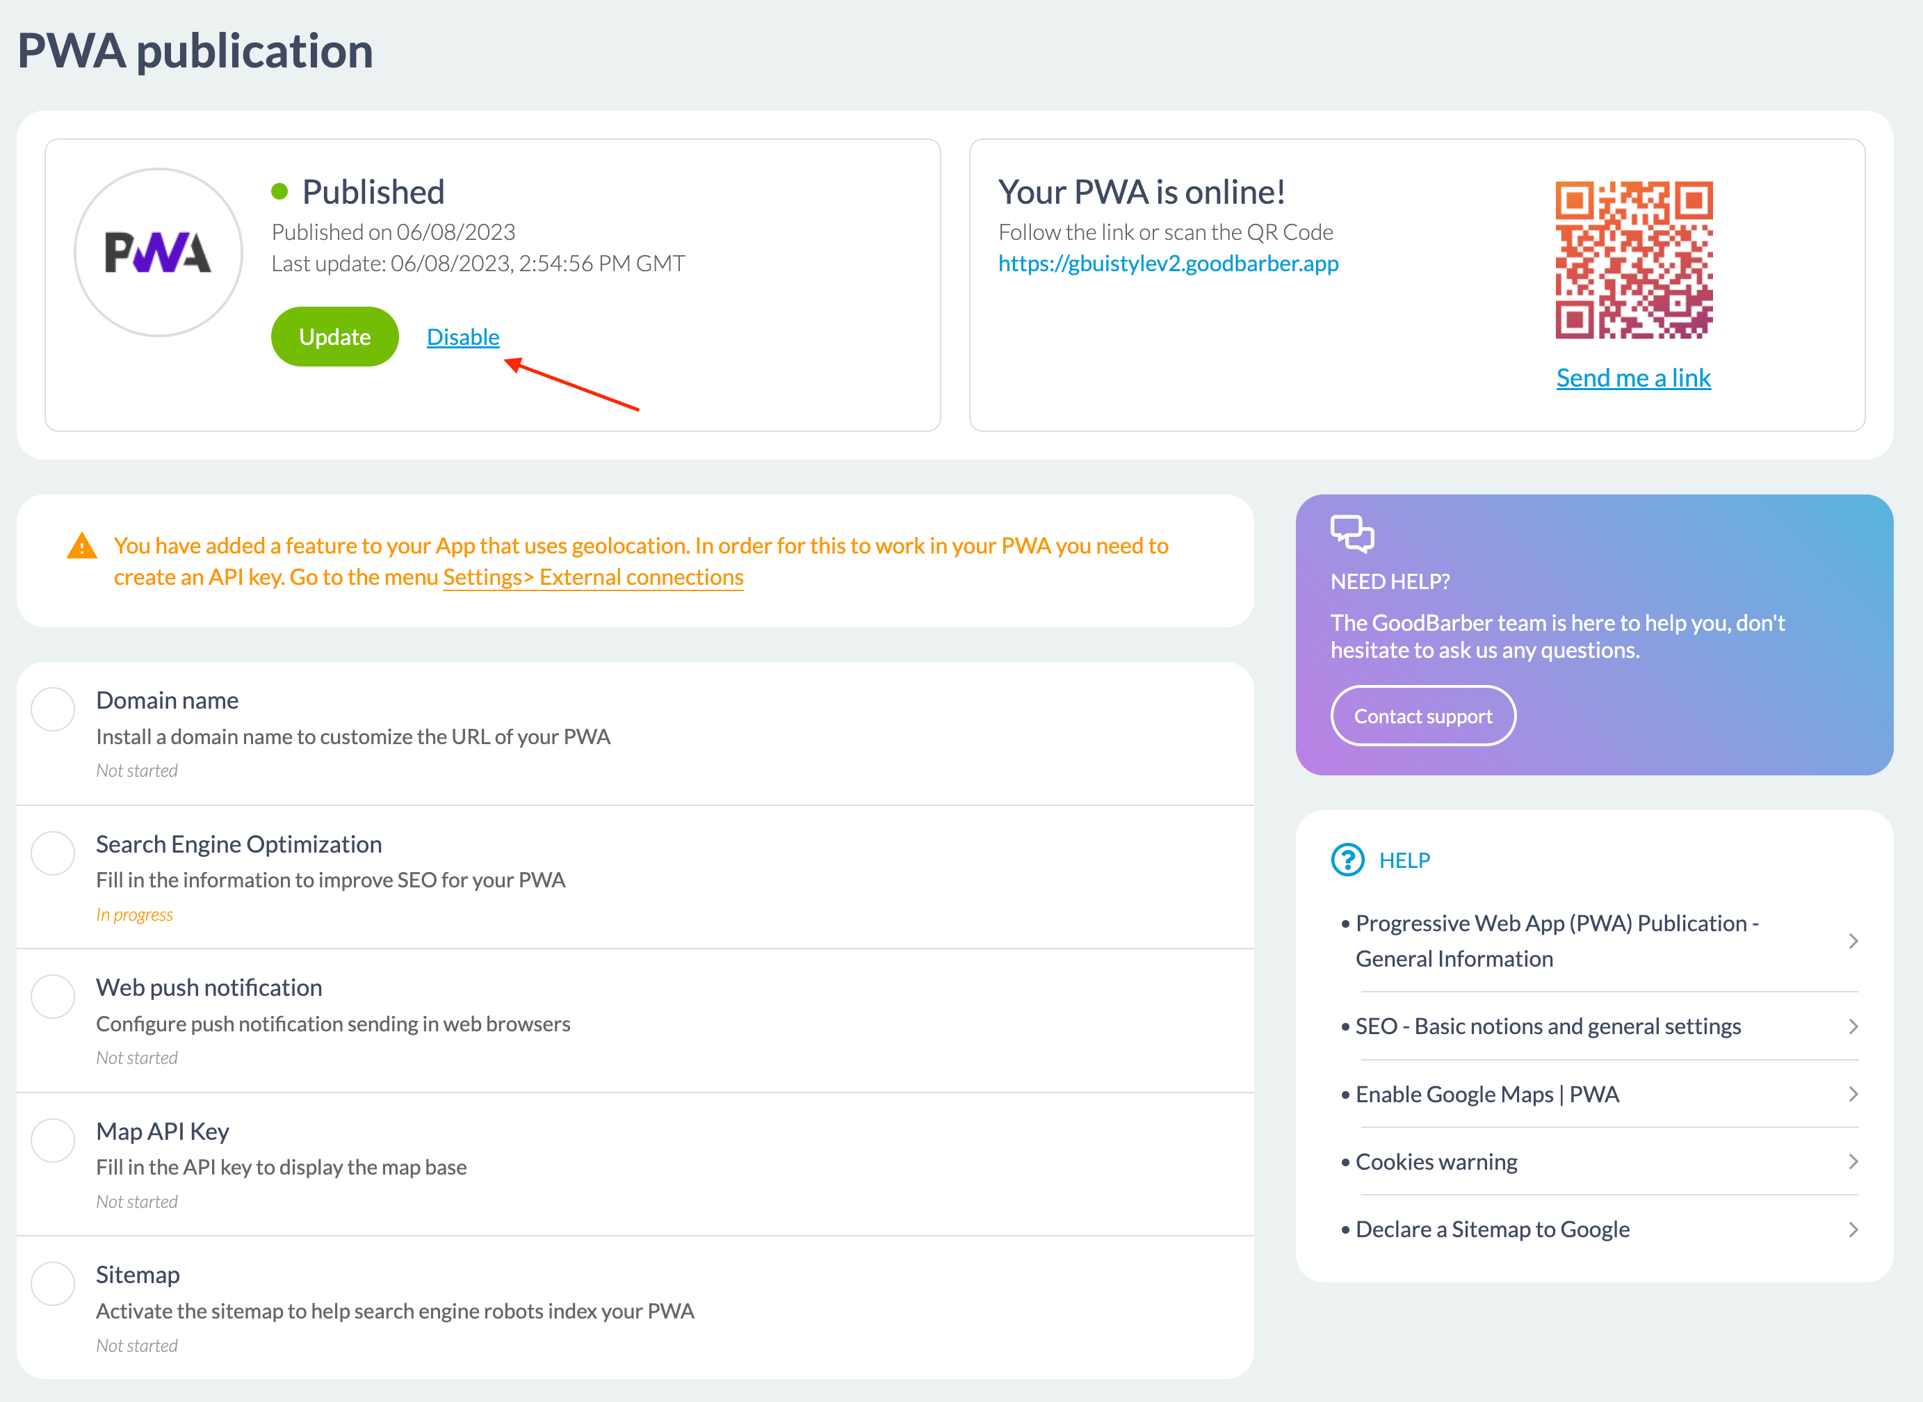Click Not started status under Web push notification
The width and height of the screenshot is (1923, 1402).
click(x=136, y=1058)
